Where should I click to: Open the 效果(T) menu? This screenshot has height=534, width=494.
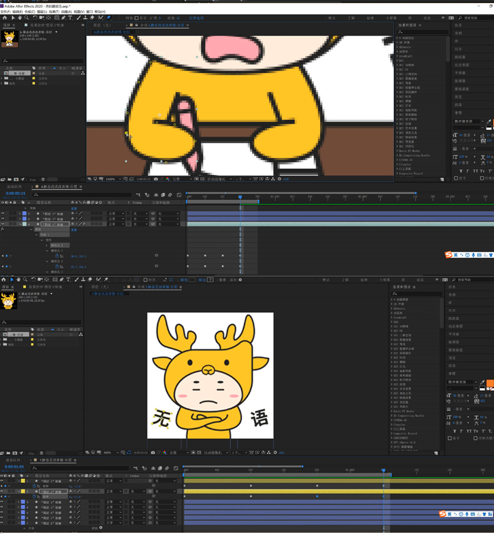54,12
